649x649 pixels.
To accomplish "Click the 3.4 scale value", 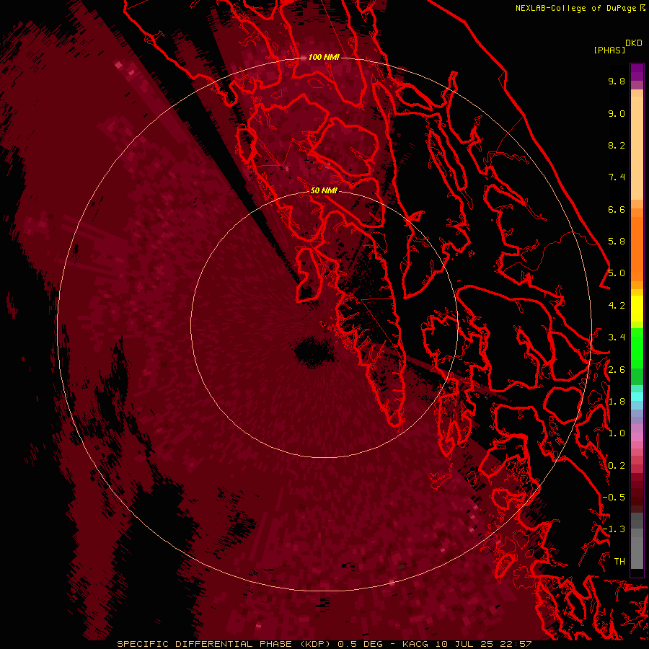I will 617,337.
